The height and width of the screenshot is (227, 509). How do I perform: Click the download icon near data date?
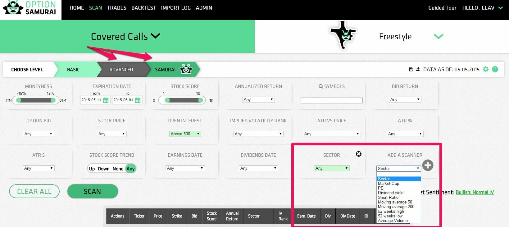[418, 69]
